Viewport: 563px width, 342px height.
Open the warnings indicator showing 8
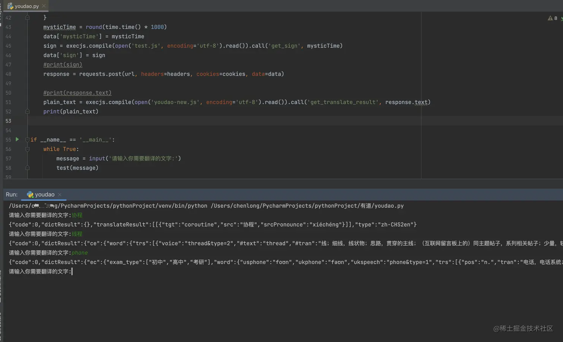[553, 18]
